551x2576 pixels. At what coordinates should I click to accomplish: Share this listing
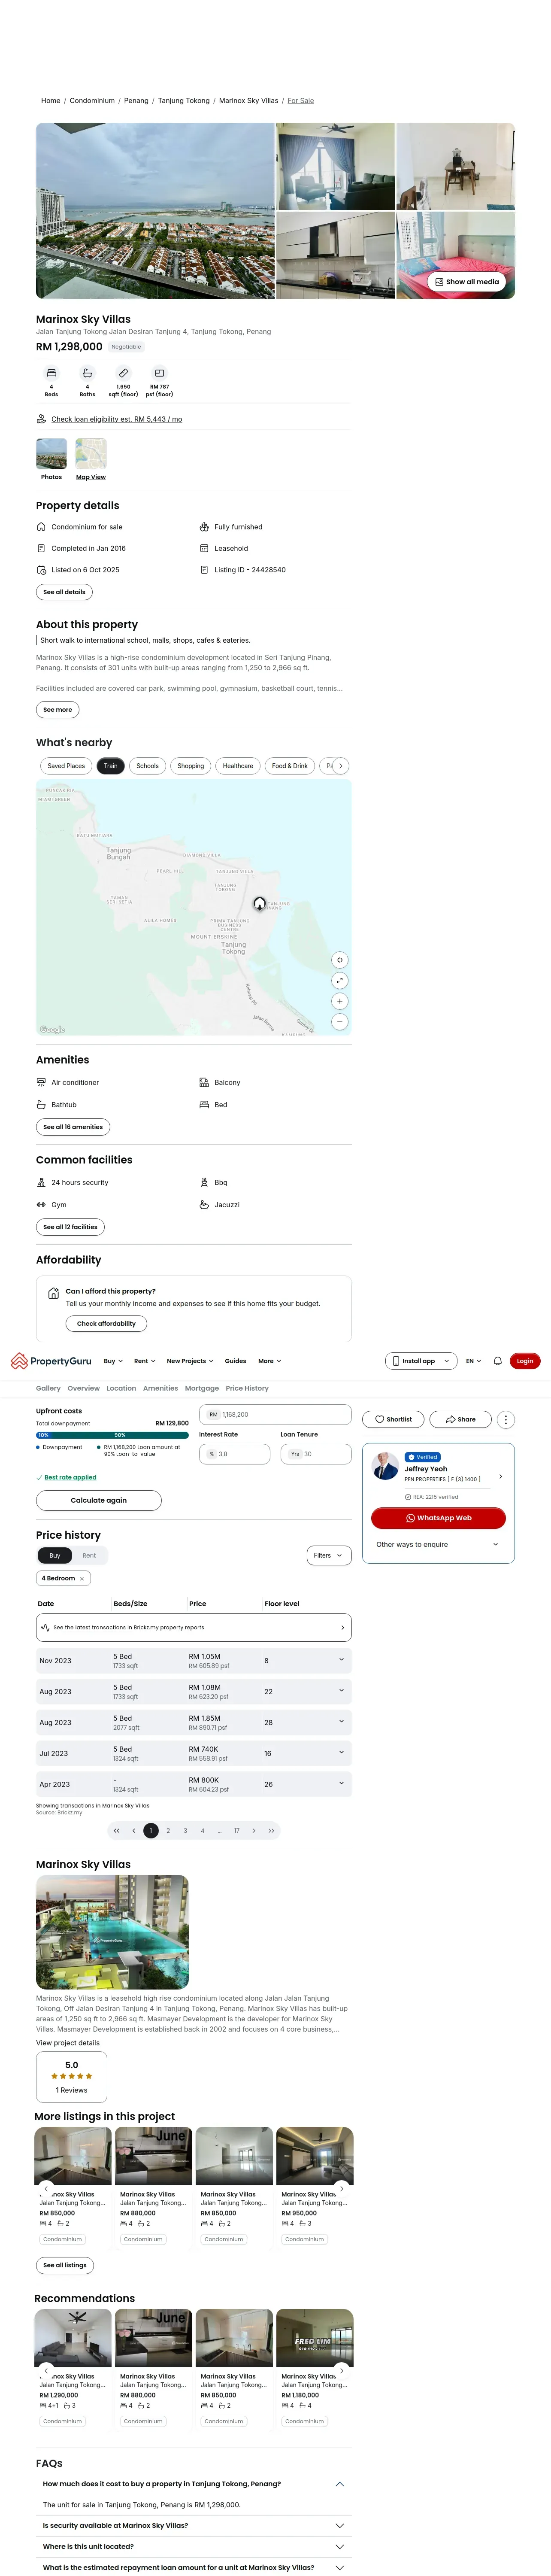coord(461,1419)
